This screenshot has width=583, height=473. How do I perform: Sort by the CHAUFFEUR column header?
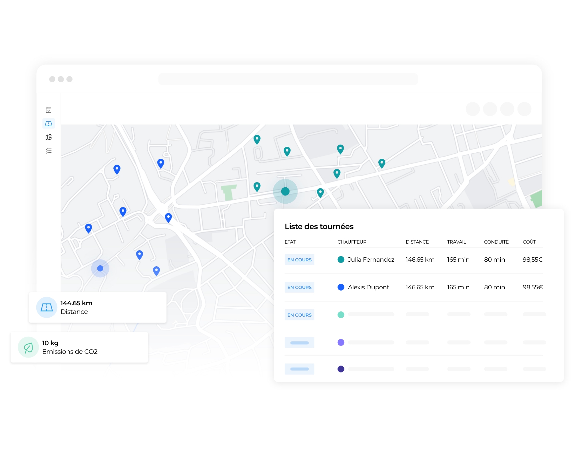(x=352, y=242)
